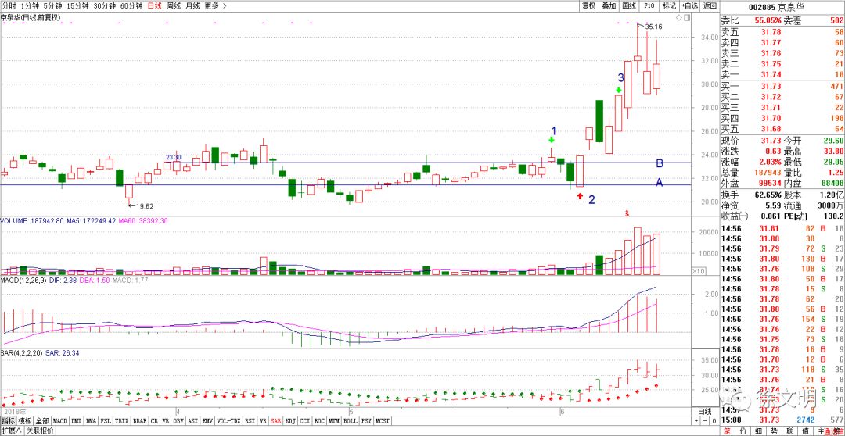This screenshot has width=845, height=436.
Task: Switch indicator to EMV
Action: click(x=207, y=420)
